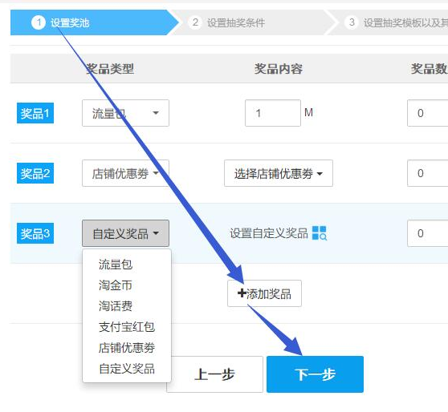Go to the next step with 下一步
Image resolution: width=448 pixels, height=412 pixels.
[x=315, y=374]
